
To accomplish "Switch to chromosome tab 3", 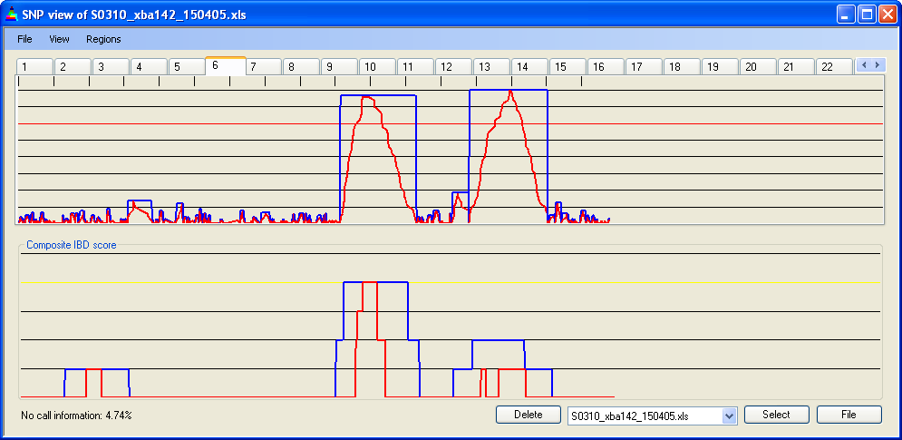I will [x=111, y=67].
